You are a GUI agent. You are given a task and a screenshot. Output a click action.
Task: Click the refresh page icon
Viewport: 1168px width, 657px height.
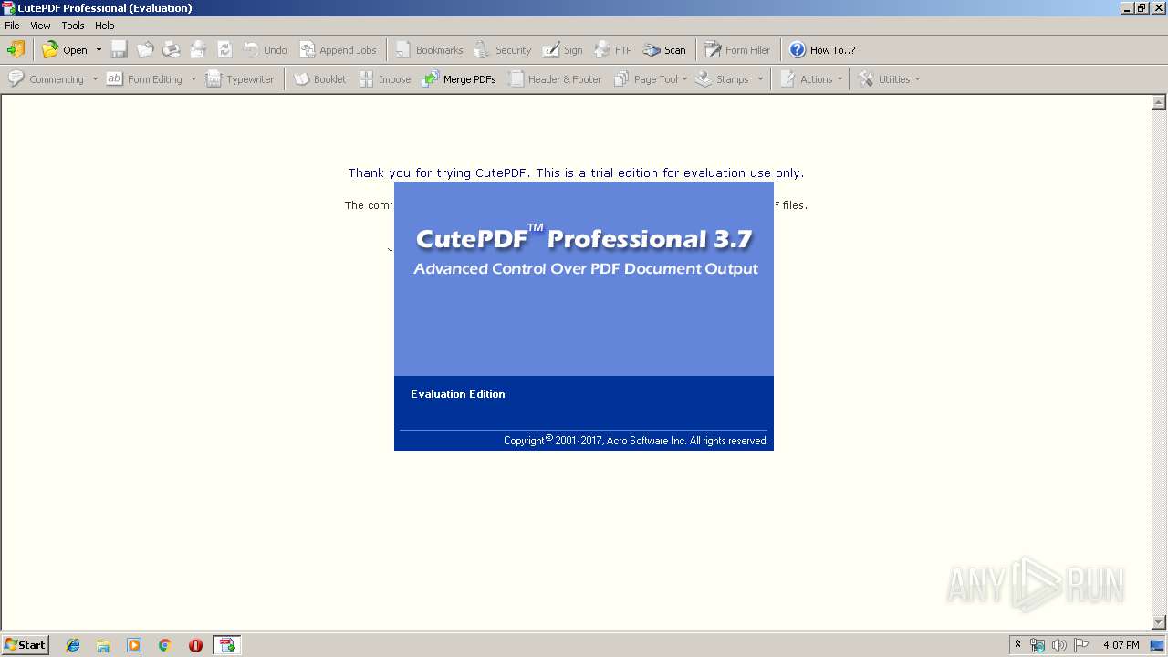(x=224, y=50)
